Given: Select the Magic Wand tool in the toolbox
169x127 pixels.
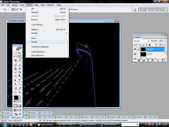Looking at the screenshot, I should point(20,57).
